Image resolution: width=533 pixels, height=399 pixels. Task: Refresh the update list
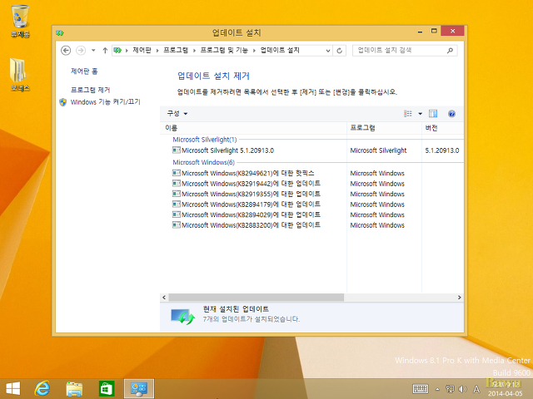[339, 51]
